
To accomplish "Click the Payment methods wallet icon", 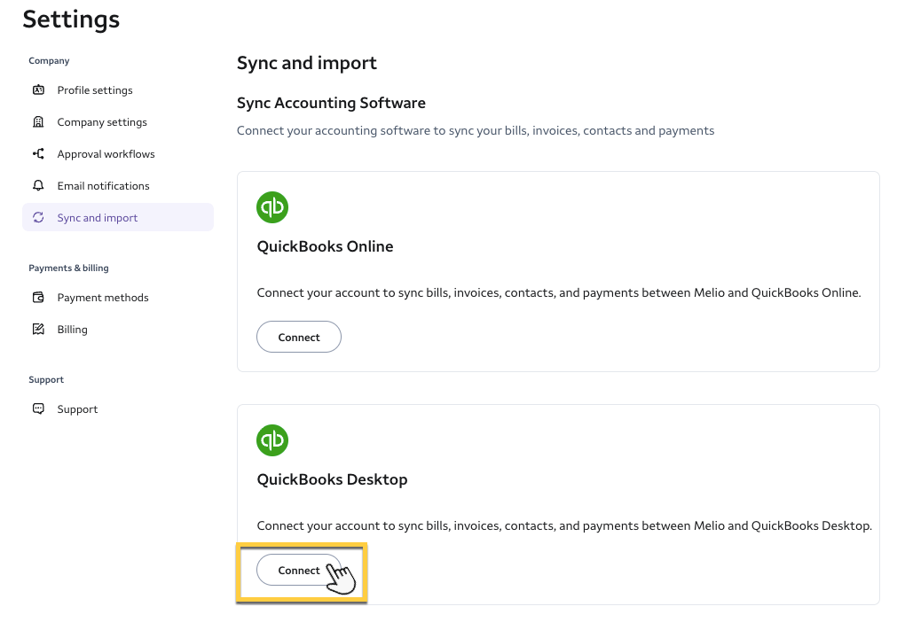I will pos(38,298).
